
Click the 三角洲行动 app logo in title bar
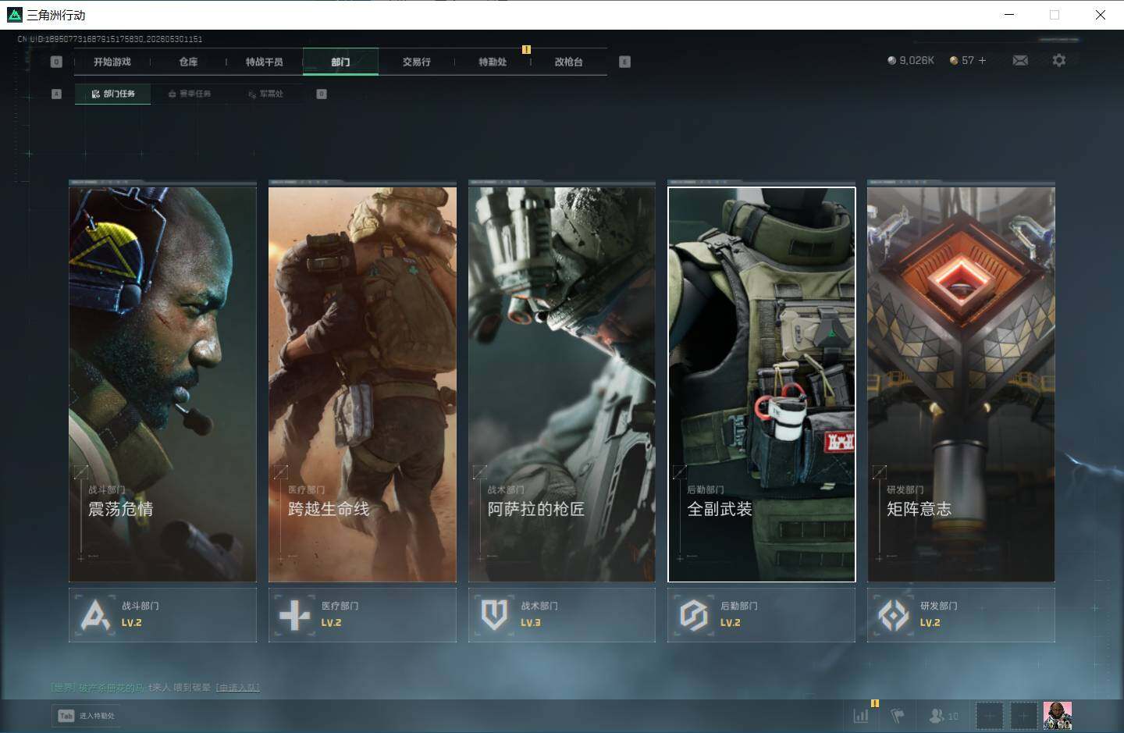pos(14,15)
